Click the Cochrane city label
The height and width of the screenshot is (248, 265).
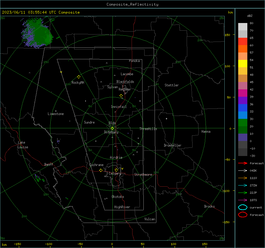coord(96,165)
